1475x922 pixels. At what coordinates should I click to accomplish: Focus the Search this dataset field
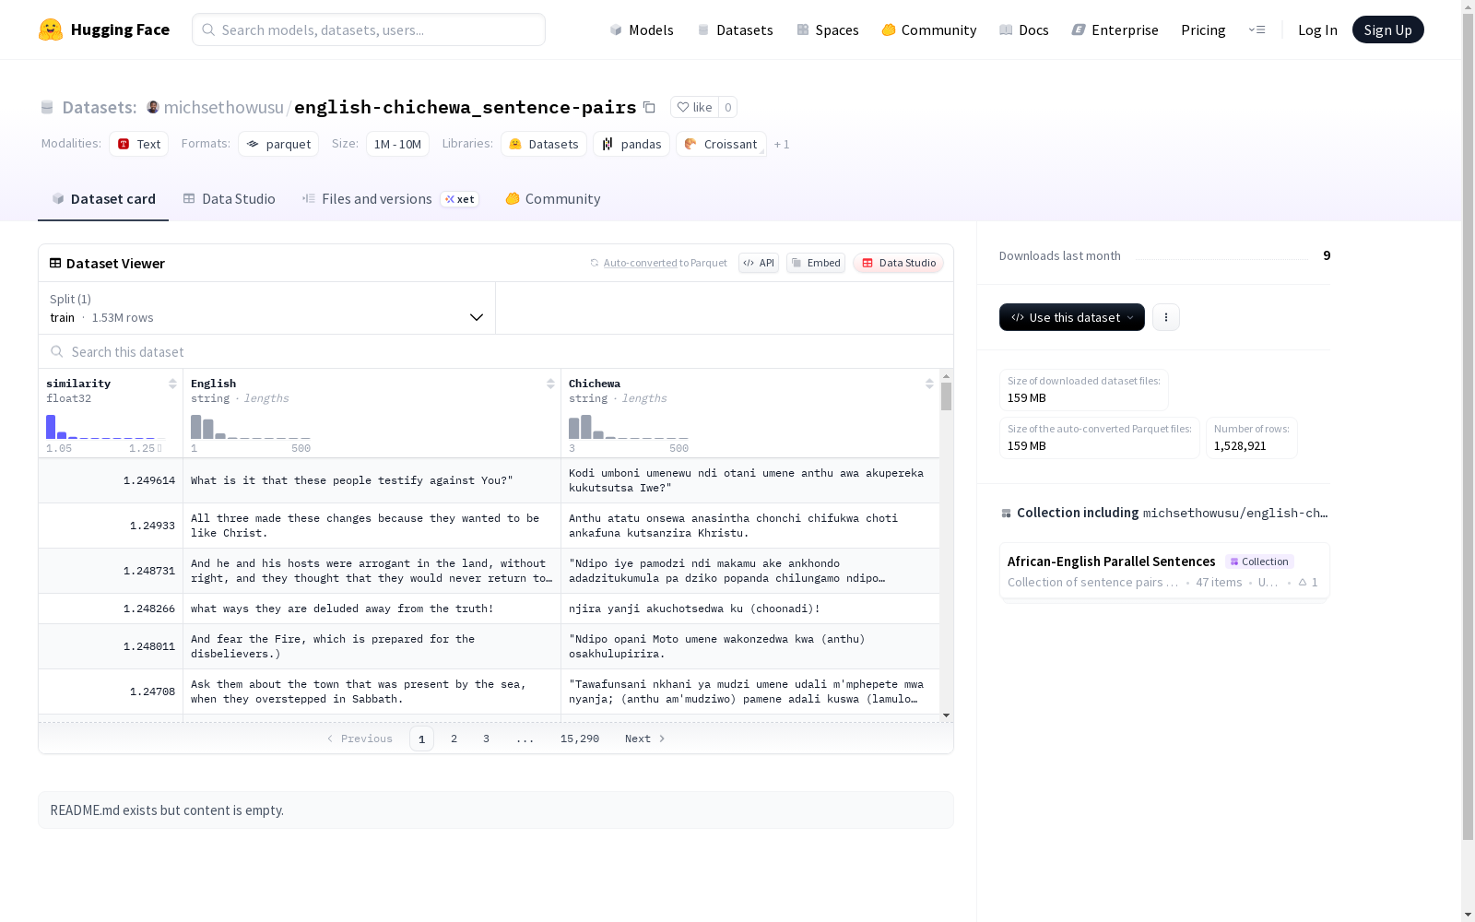496,351
